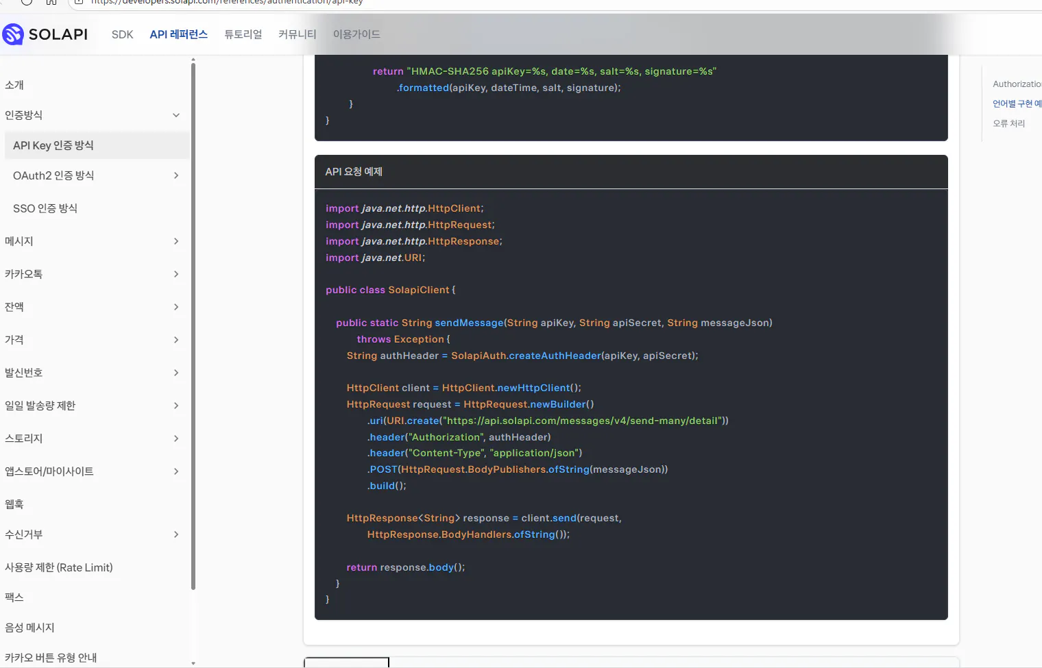This screenshot has width=1042, height=668.
Task: Expand the 스토리지 sidebar chevron
Action: click(x=176, y=438)
